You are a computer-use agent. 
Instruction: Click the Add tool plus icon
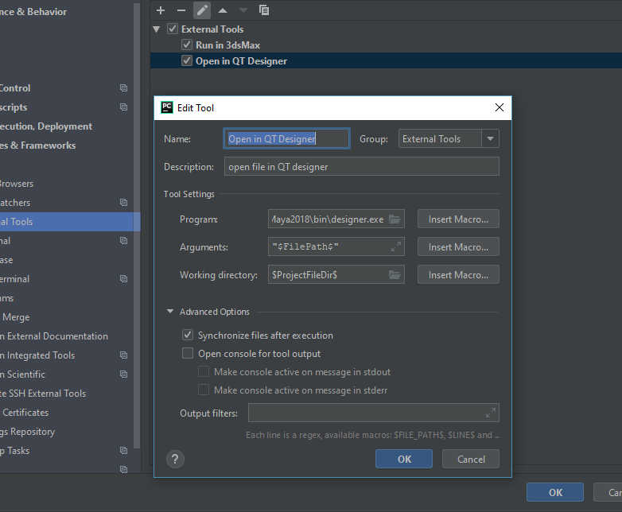coord(161,10)
